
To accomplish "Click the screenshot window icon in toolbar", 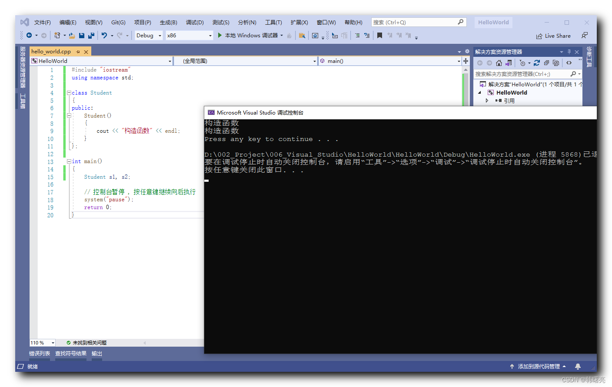I will (315, 36).
